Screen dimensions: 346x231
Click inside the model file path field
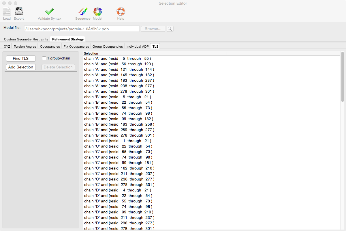pyautogui.click(x=82, y=29)
